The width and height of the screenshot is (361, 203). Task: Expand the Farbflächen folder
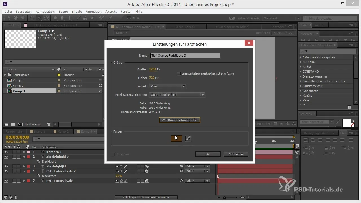point(5,75)
